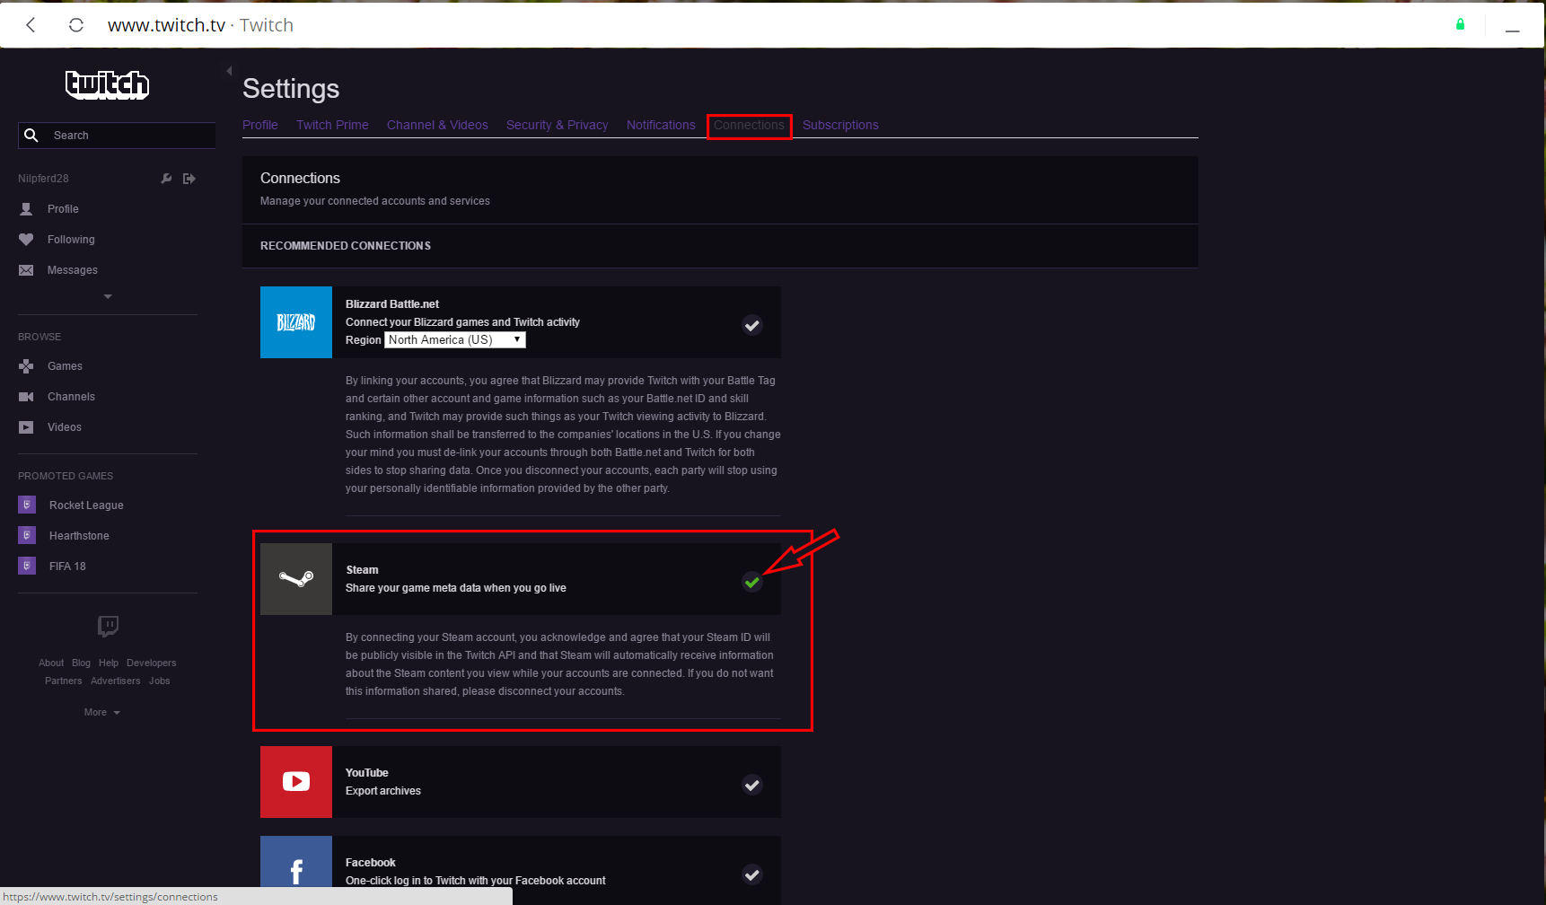Screen dimensions: 1546x905
Task: Click the Hearthstone game icon
Action: click(x=27, y=535)
